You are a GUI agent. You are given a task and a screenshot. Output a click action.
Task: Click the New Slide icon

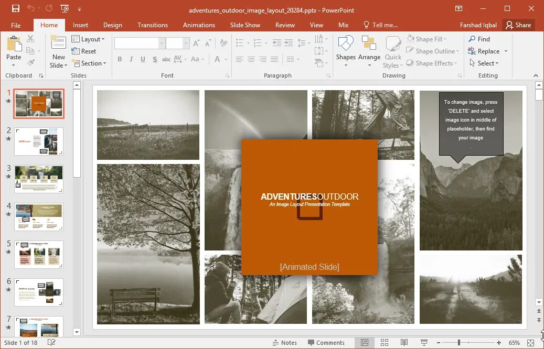pyautogui.click(x=58, y=43)
